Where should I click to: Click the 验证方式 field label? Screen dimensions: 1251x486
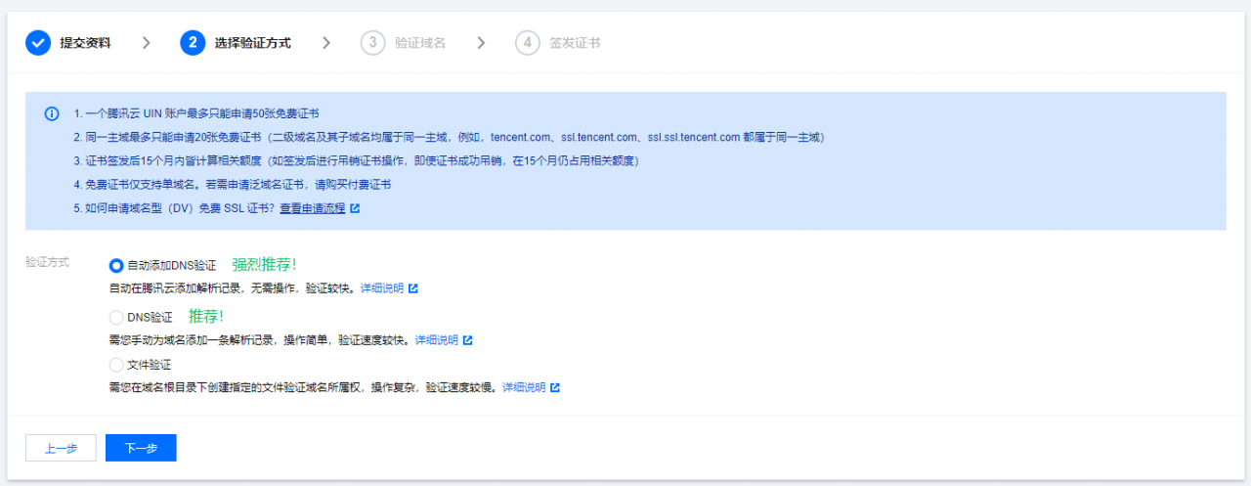click(x=47, y=263)
